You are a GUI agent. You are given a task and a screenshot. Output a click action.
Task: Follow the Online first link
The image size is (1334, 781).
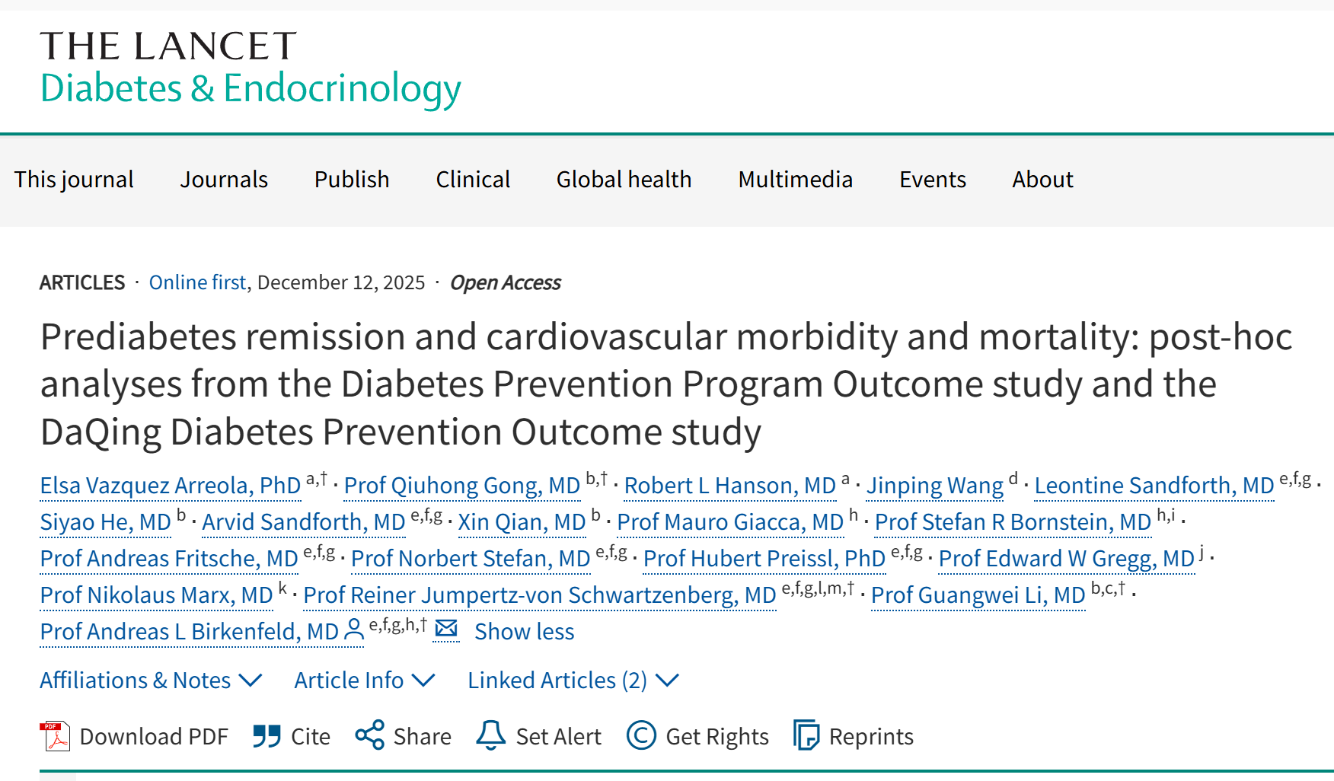(x=197, y=282)
